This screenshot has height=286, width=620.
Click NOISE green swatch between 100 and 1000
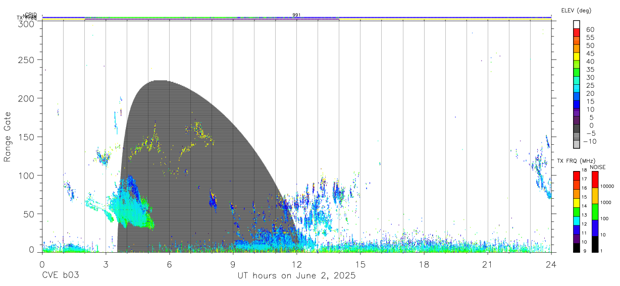click(595, 211)
